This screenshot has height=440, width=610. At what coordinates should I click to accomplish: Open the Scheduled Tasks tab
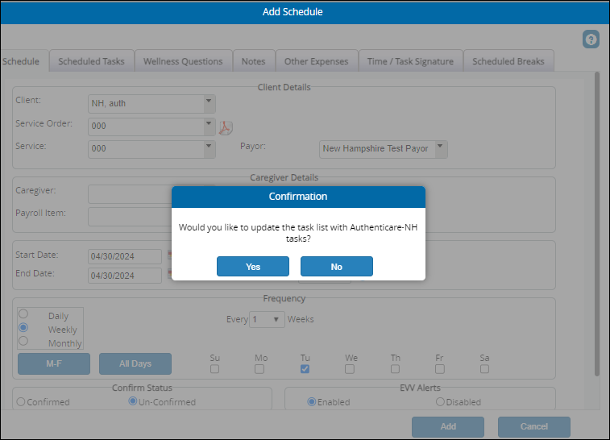pos(91,61)
